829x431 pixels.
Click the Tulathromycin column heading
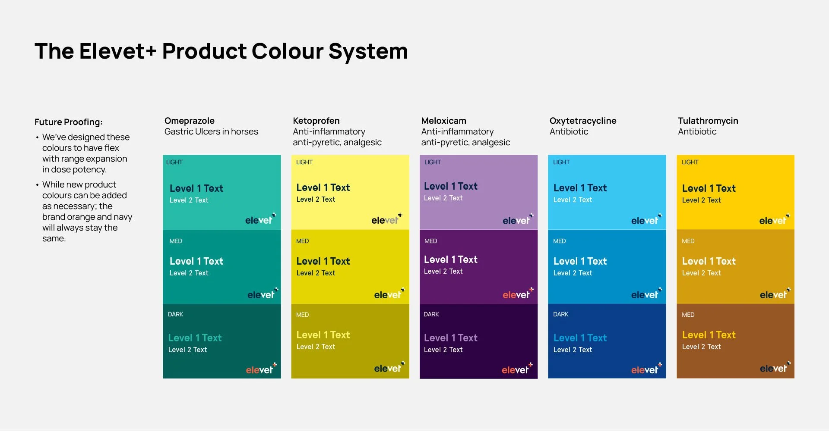pyautogui.click(x=708, y=121)
